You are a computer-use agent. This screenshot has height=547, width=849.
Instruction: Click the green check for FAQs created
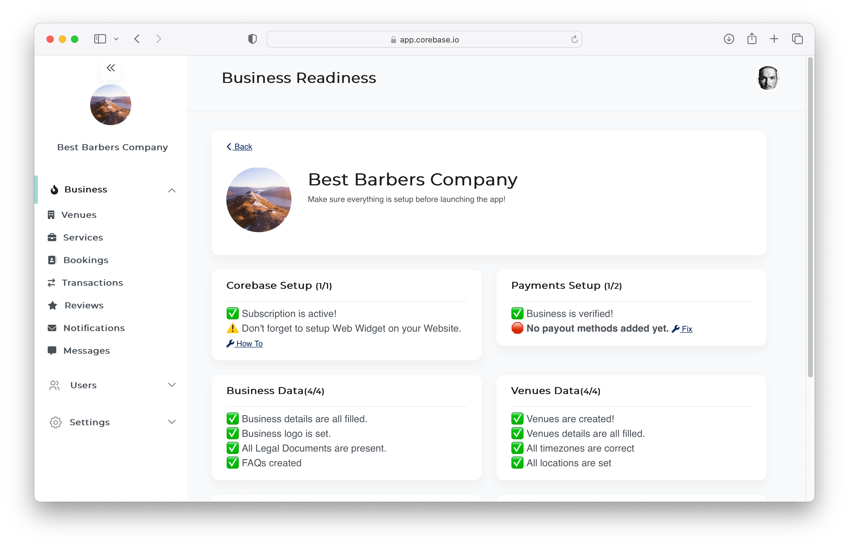tap(232, 463)
